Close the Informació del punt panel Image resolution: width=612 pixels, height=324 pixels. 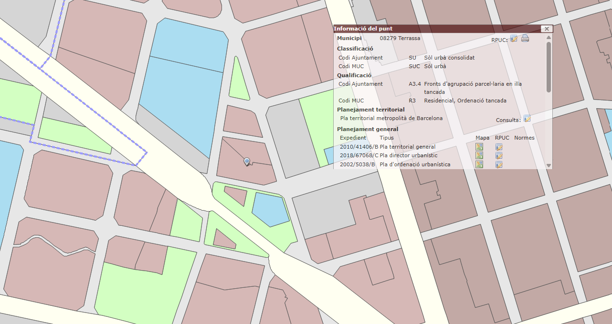tap(547, 29)
